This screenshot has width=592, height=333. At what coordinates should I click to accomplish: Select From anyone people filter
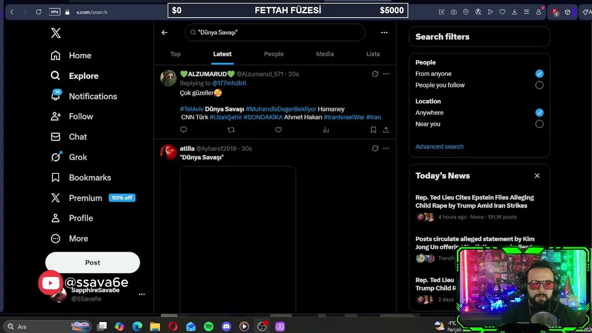[539, 74]
